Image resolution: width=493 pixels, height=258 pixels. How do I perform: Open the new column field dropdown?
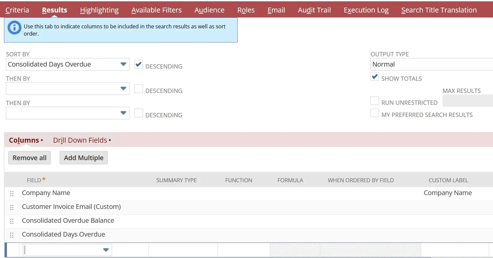click(x=67, y=250)
